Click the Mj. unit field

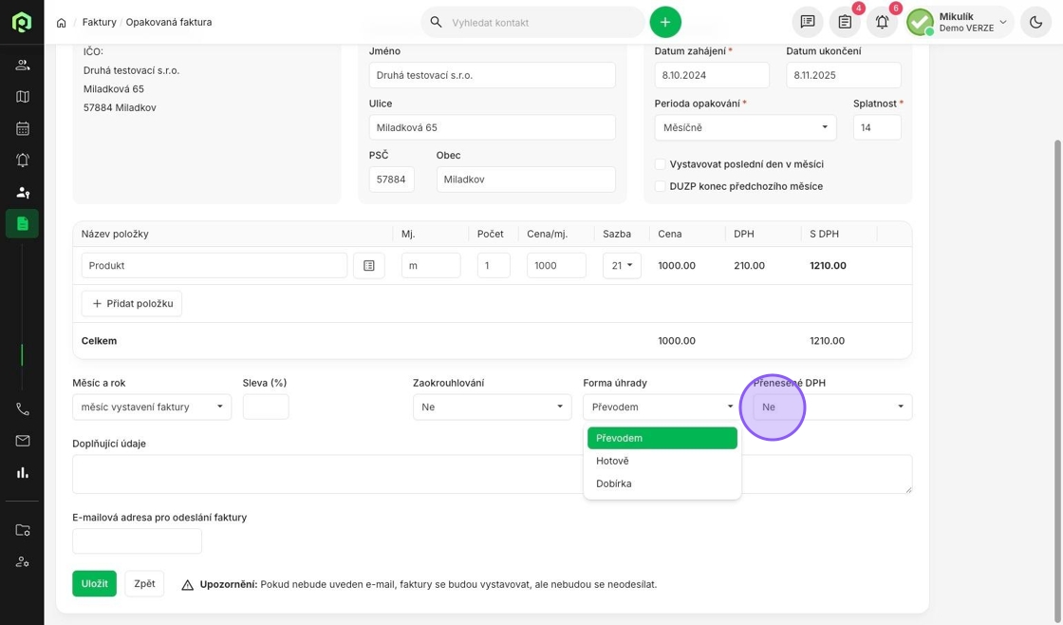click(431, 265)
